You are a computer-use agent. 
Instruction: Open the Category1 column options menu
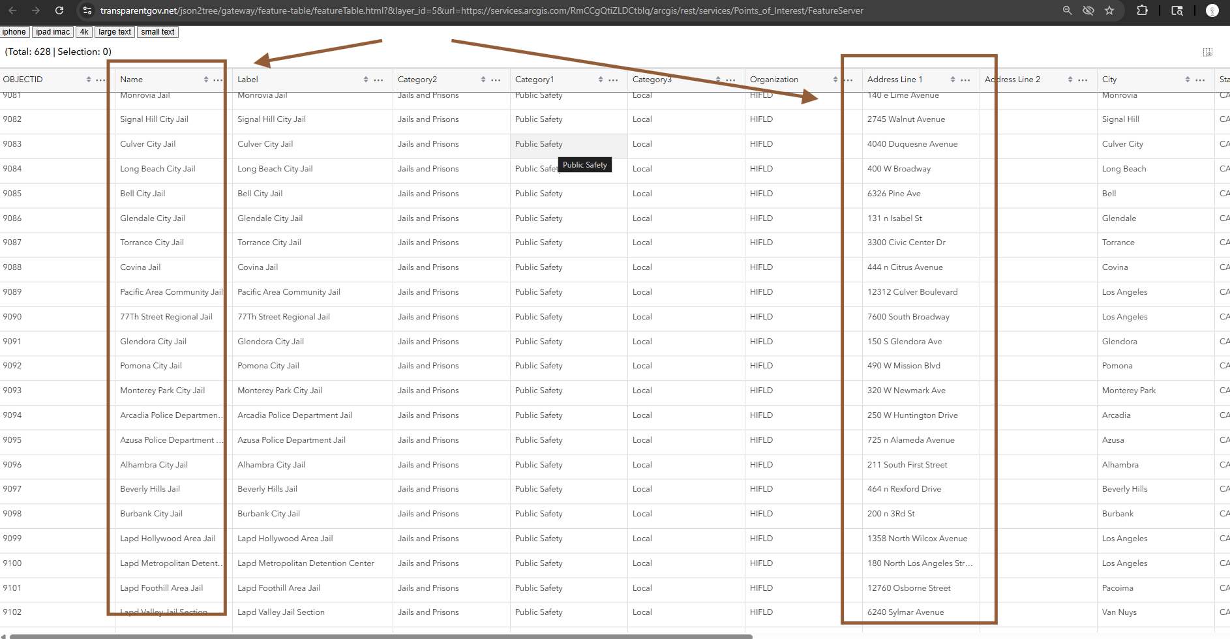[x=613, y=80]
